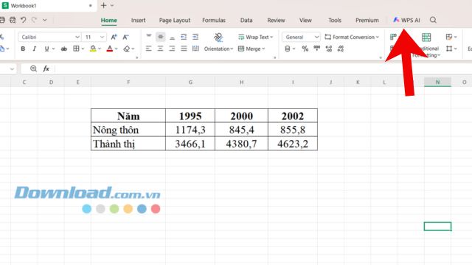Open the Format Conversion menu
Viewport: 472px width, 265px height.
[352, 37]
